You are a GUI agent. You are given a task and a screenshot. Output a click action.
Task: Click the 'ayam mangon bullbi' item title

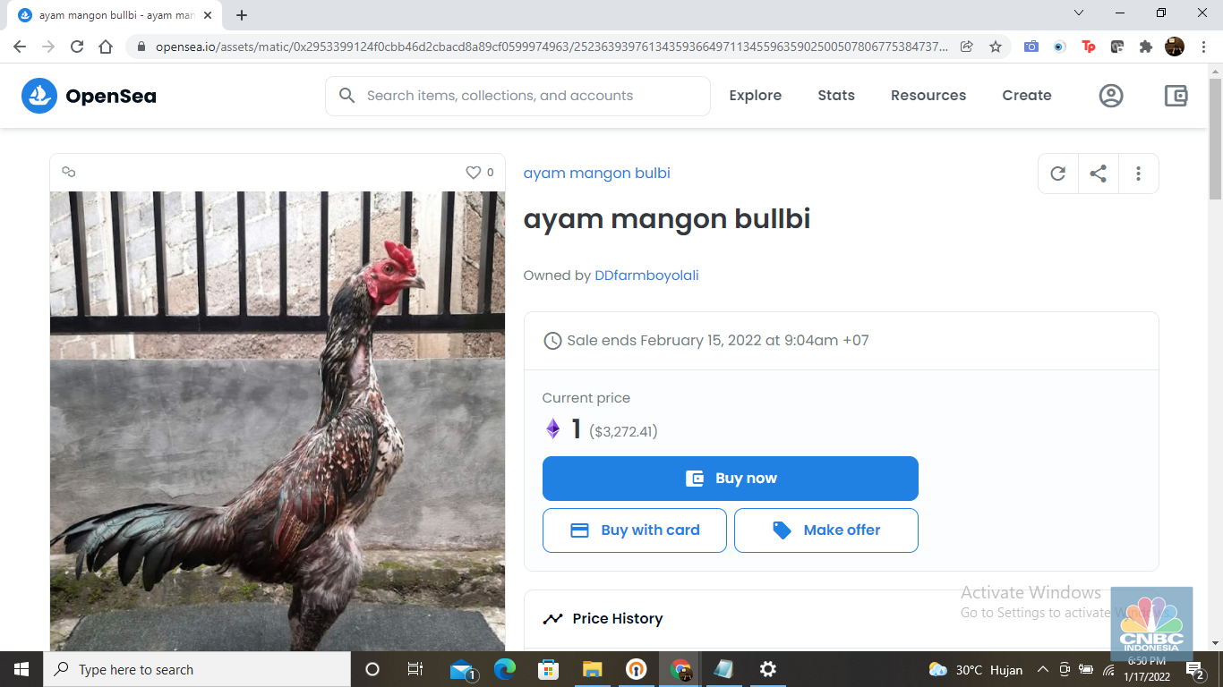click(x=667, y=219)
